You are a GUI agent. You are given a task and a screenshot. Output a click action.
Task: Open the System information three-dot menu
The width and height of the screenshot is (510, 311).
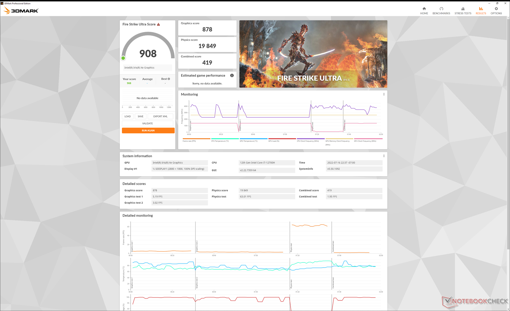(x=384, y=156)
